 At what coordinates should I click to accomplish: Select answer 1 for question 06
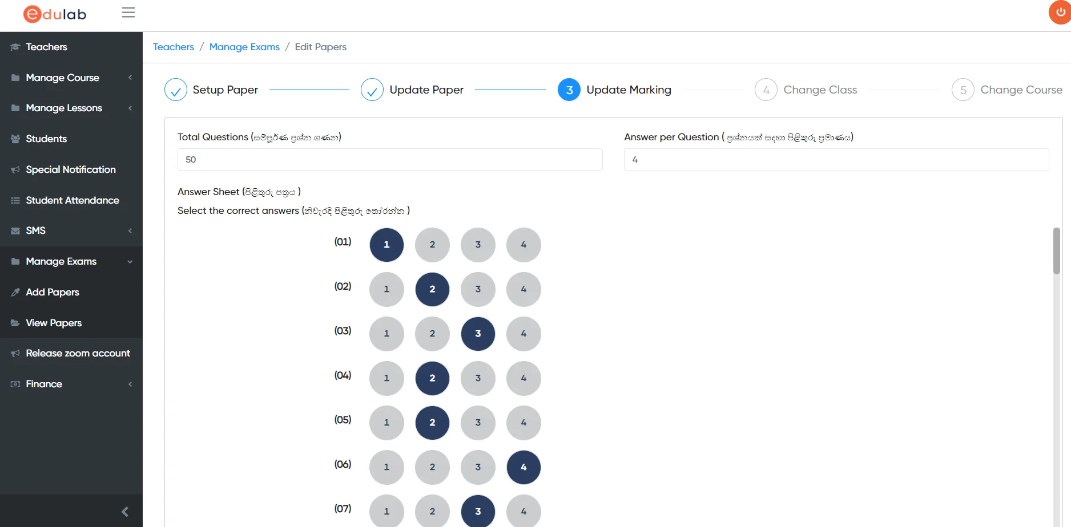(x=386, y=467)
